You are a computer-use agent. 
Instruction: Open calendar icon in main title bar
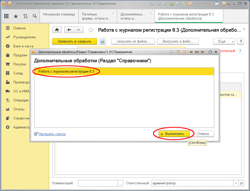coord(190,4)
